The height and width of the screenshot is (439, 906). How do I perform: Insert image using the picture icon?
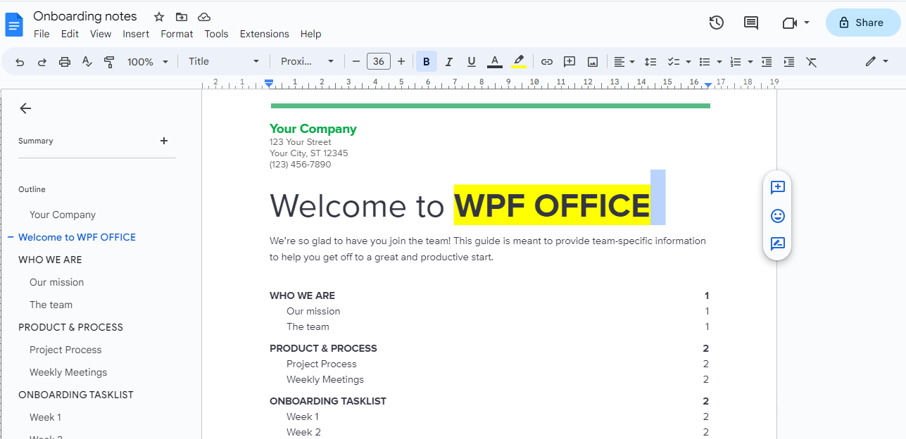click(x=593, y=62)
